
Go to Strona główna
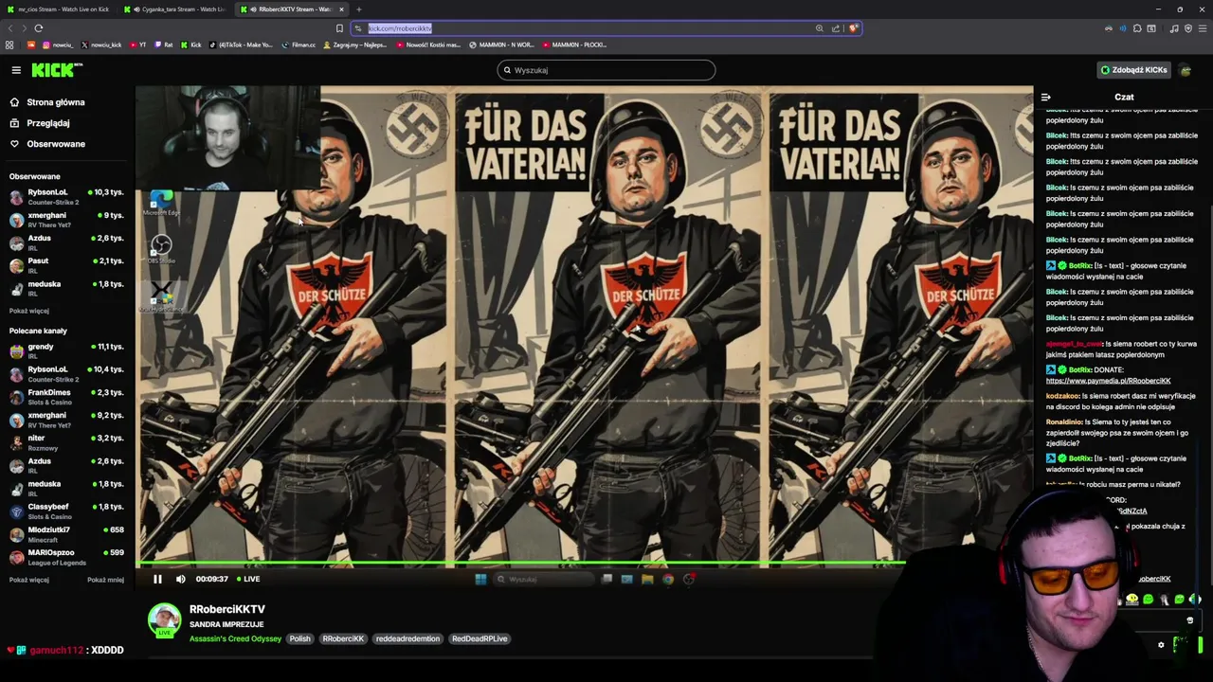[x=47, y=102]
